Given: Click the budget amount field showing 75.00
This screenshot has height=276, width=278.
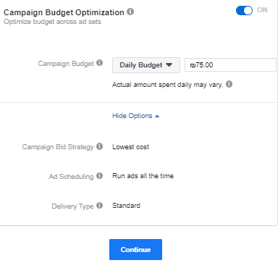Looking at the screenshot, I should click(230, 65).
